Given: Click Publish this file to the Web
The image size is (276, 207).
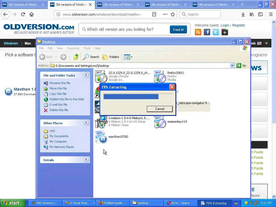Looking at the screenshot, I should click(67, 99).
